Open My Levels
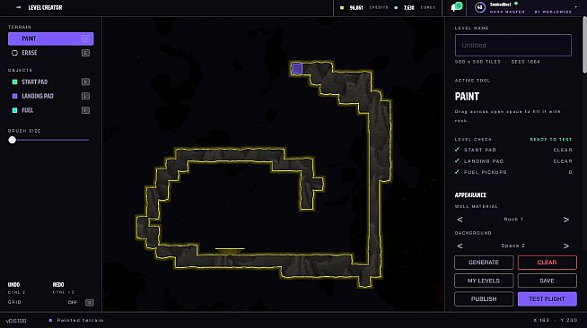Image resolution: width=587 pixels, height=328 pixels. (484, 281)
